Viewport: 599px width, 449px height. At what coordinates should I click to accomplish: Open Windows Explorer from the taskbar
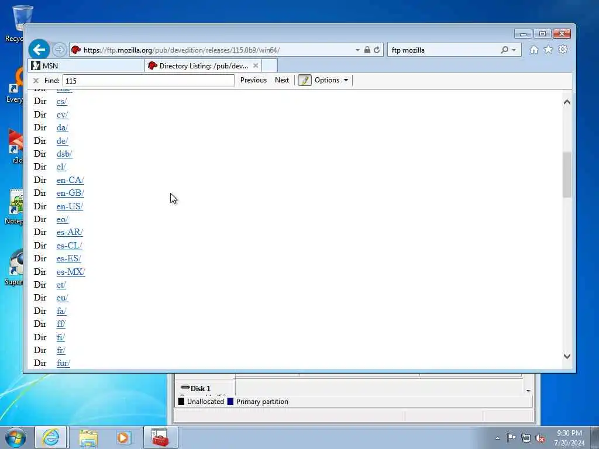[x=89, y=437]
